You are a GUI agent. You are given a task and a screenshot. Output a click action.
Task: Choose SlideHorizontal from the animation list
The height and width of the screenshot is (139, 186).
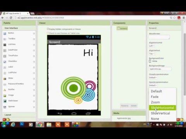click(162, 108)
